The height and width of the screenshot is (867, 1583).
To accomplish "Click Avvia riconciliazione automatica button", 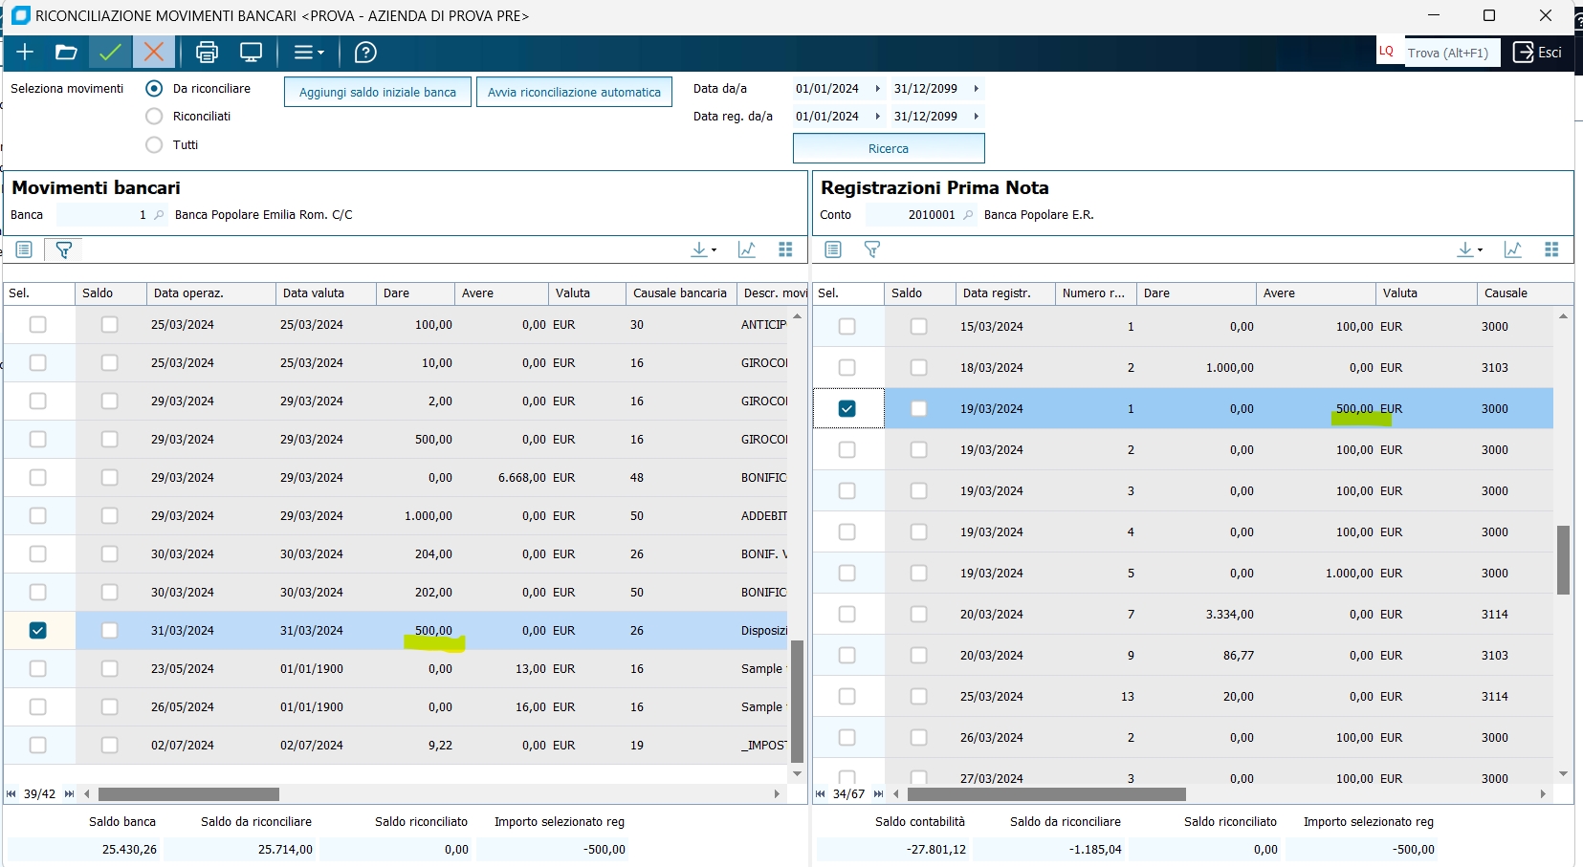I will click(x=574, y=93).
